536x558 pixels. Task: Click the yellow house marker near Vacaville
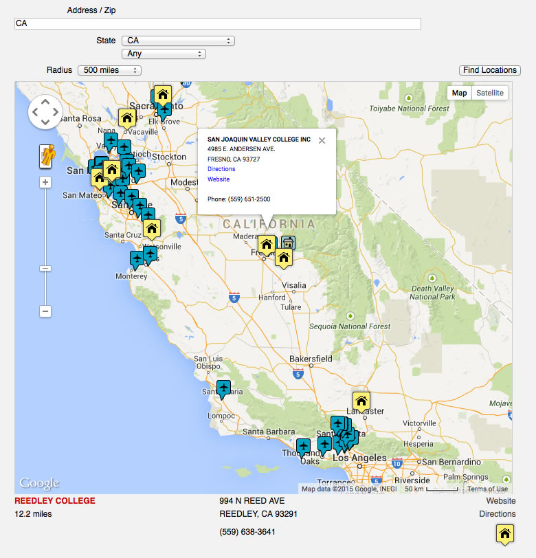[127, 118]
